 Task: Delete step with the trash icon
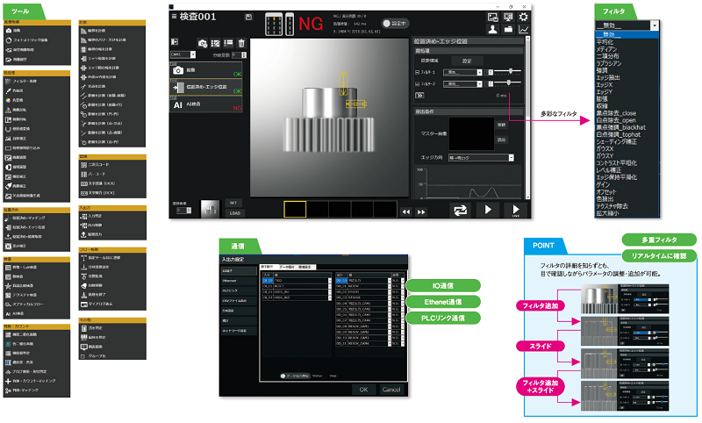click(240, 42)
